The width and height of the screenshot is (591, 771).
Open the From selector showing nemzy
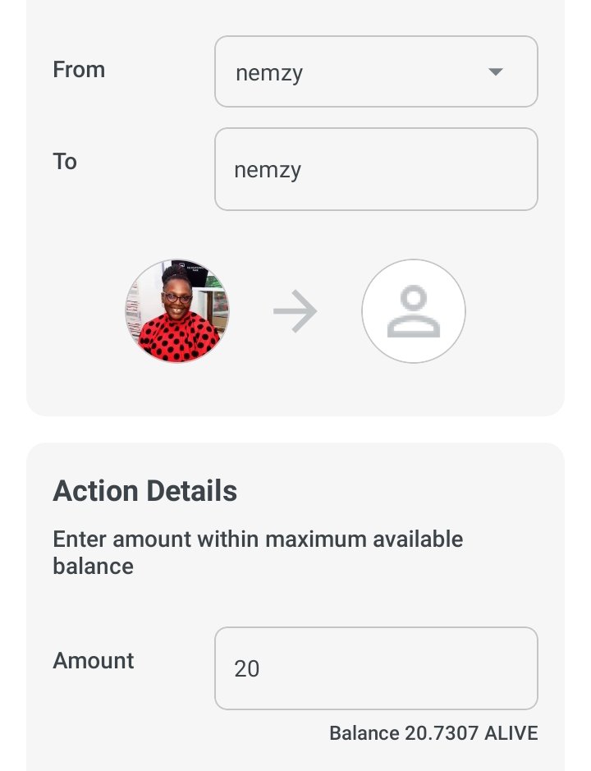(x=376, y=71)
